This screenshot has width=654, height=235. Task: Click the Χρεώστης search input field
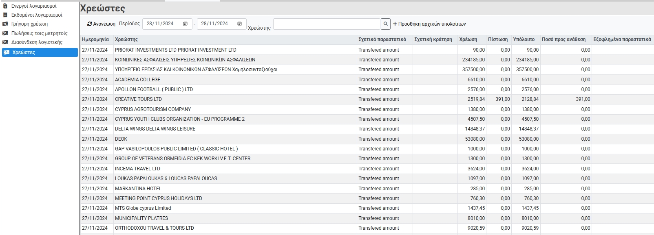coord(327,24)
